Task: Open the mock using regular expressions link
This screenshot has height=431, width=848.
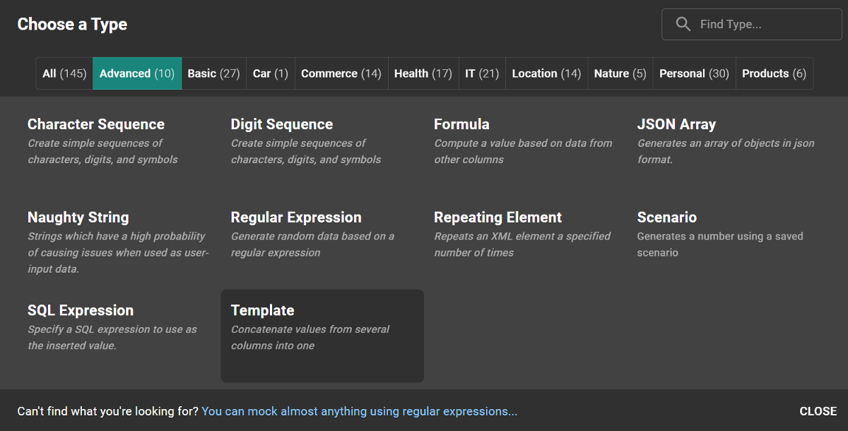Action: pyautogui.click(x=359, y=411)
